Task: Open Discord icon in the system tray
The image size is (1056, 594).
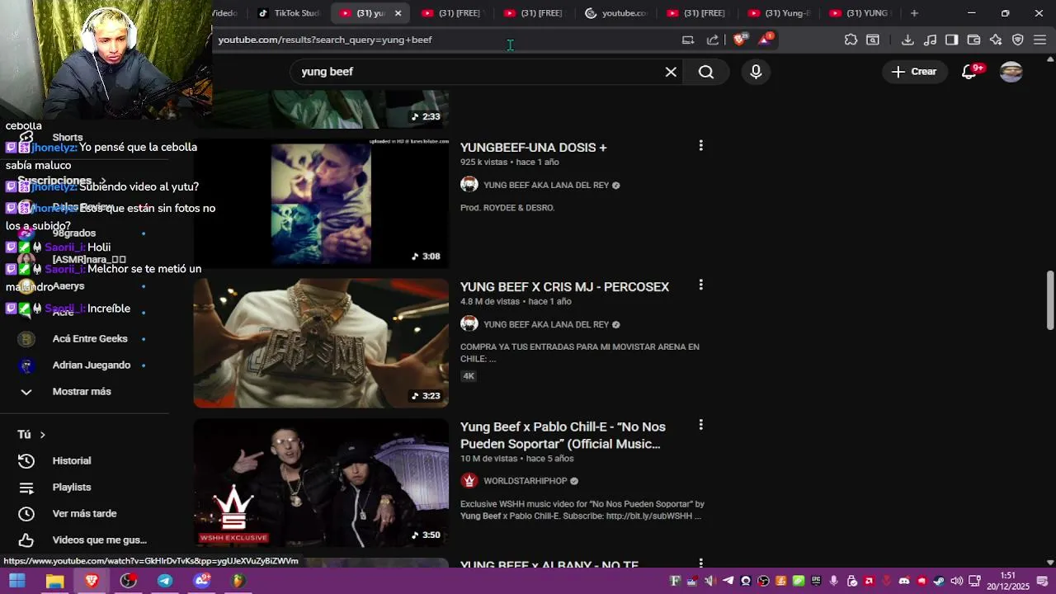Action: click(904, 581)
